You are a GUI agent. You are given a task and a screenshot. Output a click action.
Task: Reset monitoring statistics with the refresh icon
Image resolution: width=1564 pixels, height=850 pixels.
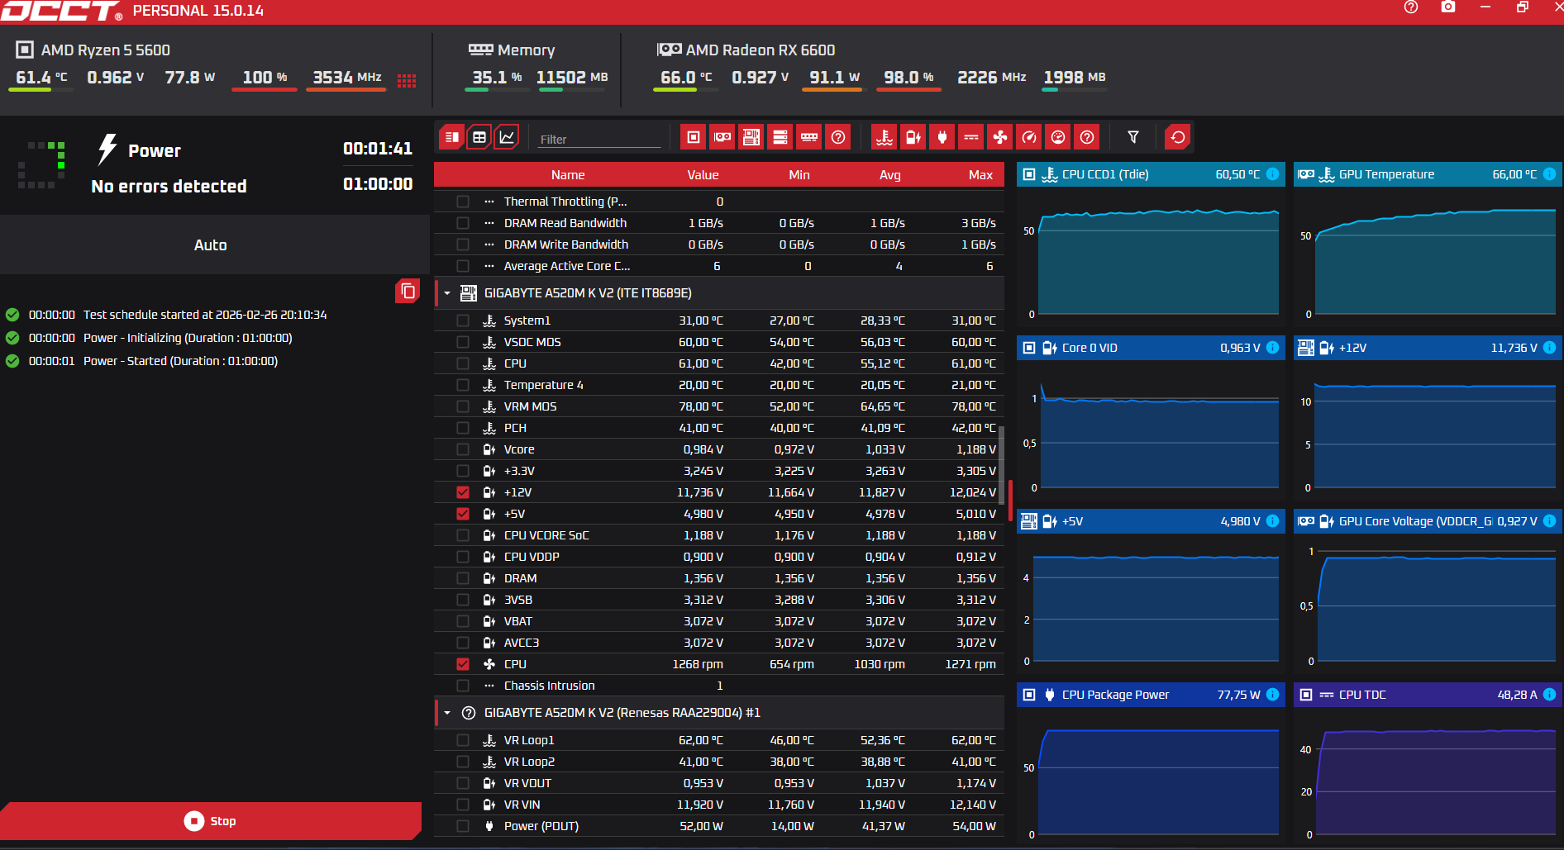[x=1178, y=138]
